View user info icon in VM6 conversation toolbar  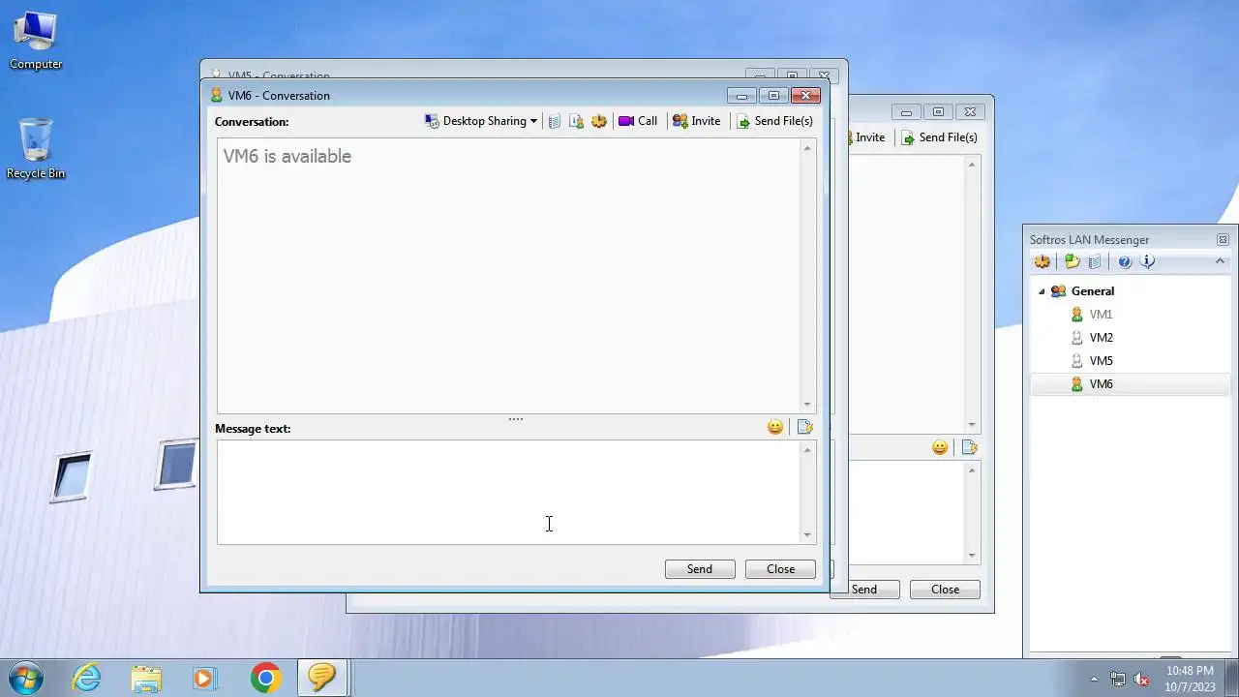coord(577,121)
